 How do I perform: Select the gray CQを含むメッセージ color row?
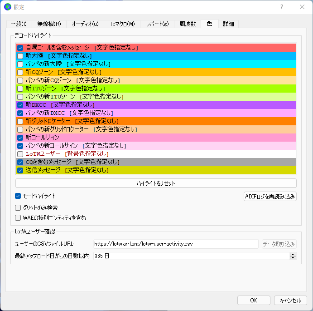coord(156,162)
